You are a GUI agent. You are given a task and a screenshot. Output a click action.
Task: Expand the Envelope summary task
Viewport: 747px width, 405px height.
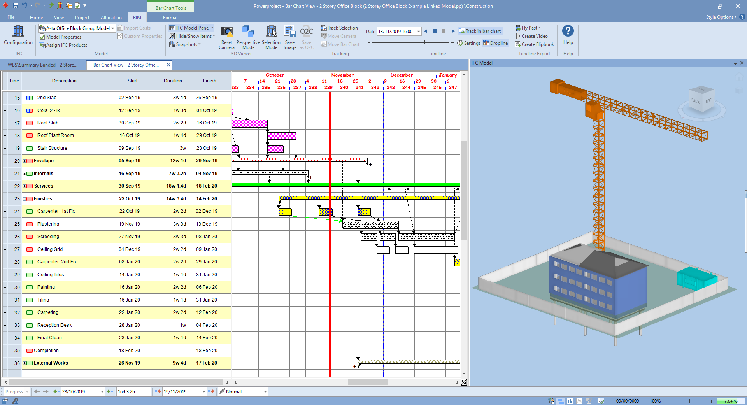point(25,161)
